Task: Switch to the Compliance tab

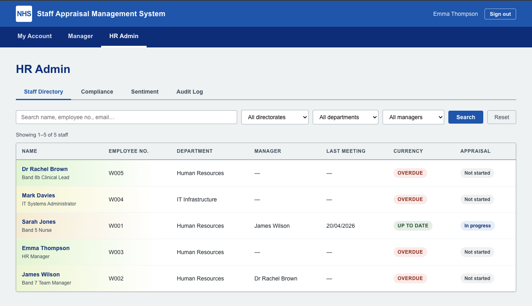Action: click(x=97, y=92)
